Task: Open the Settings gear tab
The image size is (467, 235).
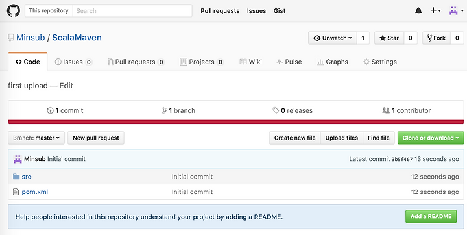Action: pos(379,62)
